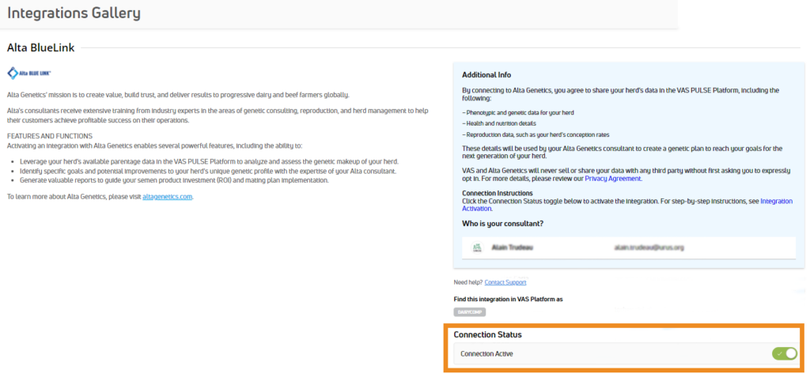Click 'Find this integration in VAS Platform as' label
The width and height of the screenshot is (810, 385).
[x=508, y=299]
